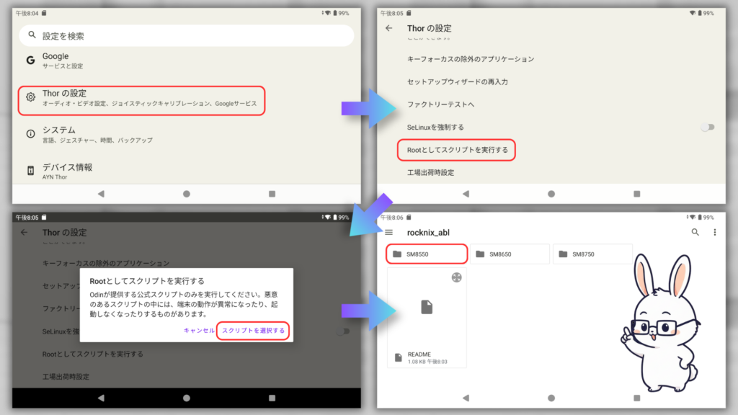Click スクリプトを選択する in the dialog
The image size is (738, 415).
pos(253,331)
